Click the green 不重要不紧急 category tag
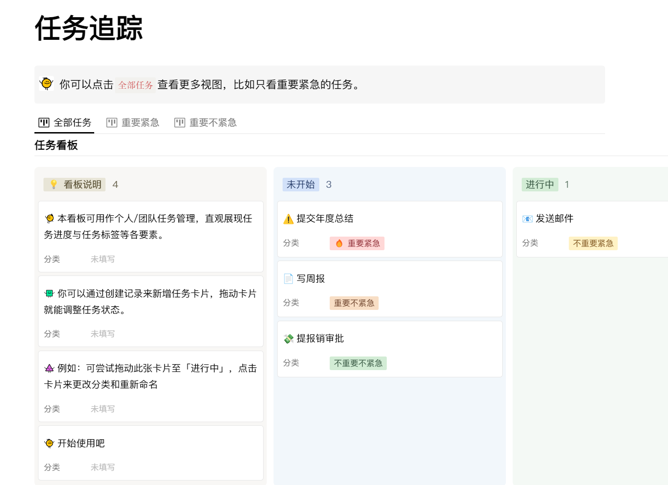Viewport: 668px width, 485px height. [358, 363]
